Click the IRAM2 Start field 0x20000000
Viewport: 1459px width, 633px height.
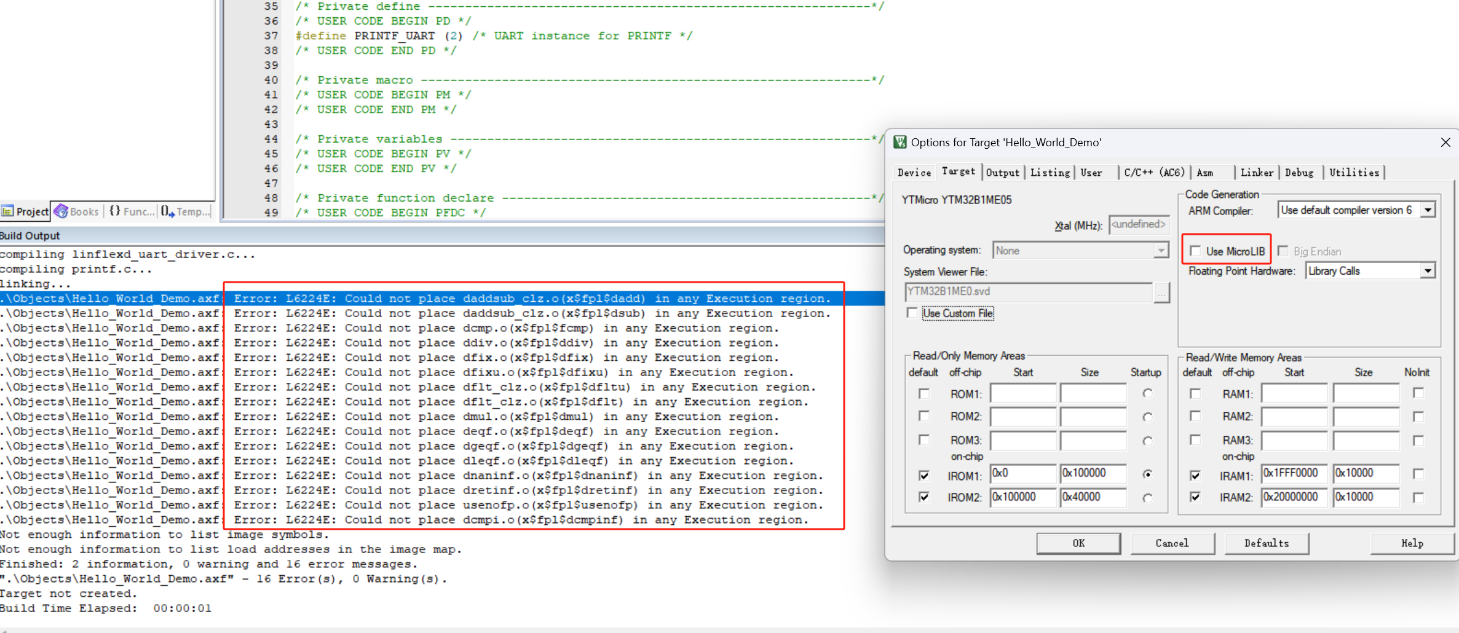pyautogui.click(x=1294, y=497)
